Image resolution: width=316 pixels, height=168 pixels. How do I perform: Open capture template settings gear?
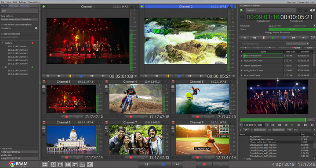click(x=36, y=28)
